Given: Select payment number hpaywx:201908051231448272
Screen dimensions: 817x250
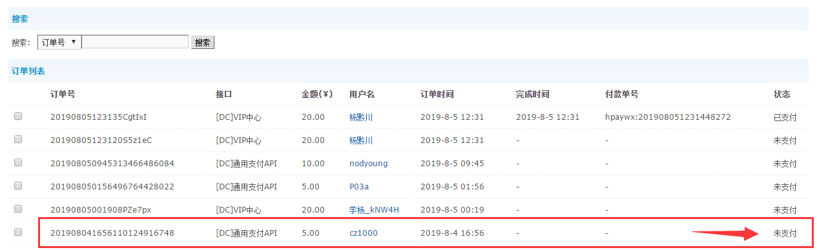Looking at the screenshot, I should coord(668,117).
